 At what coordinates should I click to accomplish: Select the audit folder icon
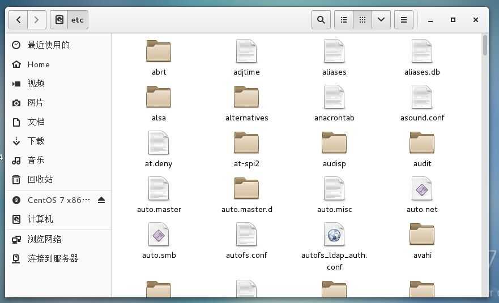(422, 142)
